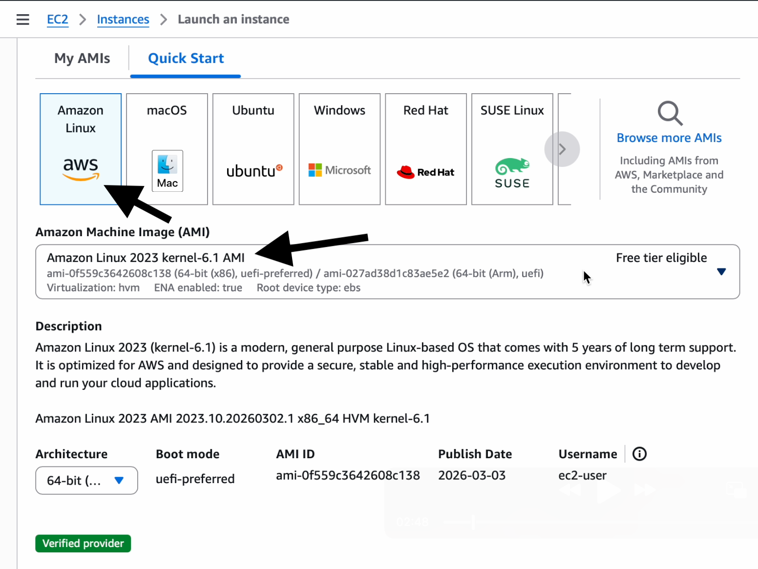The width and height of the screenshot is (758, 569).
Task: Click the AMI version line 2023.10.20260302.1
Action: [x=232, y=419]
